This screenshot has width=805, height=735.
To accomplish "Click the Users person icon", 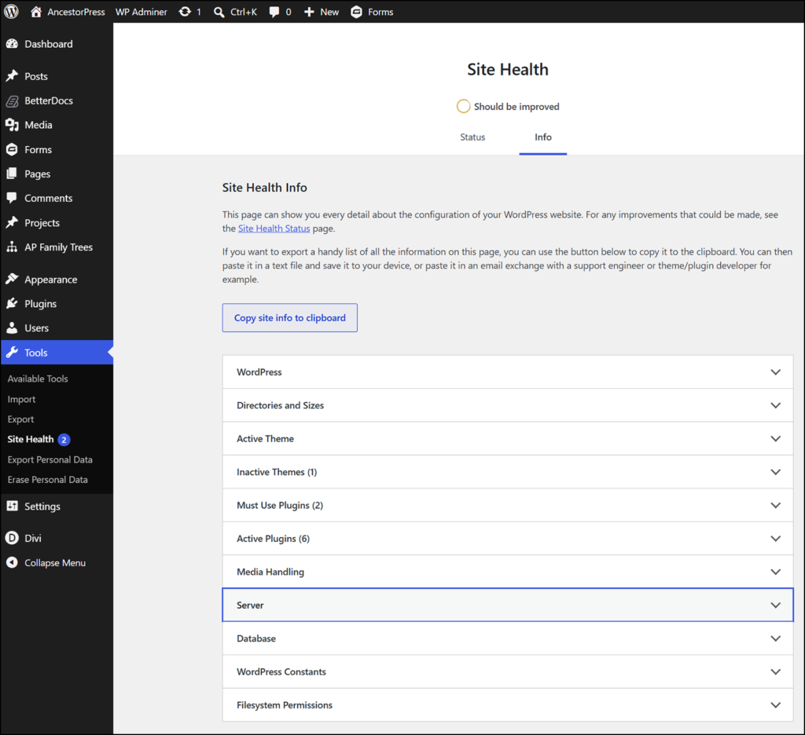I will tap(12, 327).
